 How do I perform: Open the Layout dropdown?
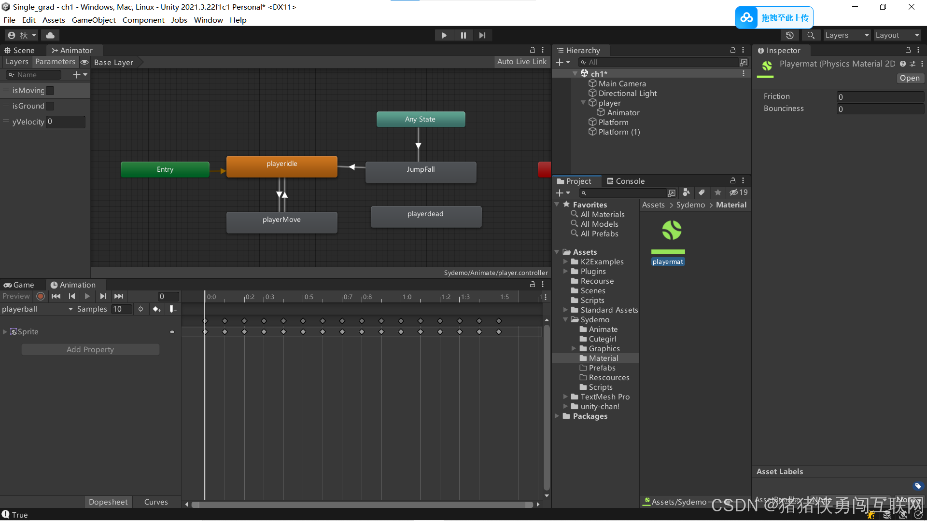pos(897,35)
